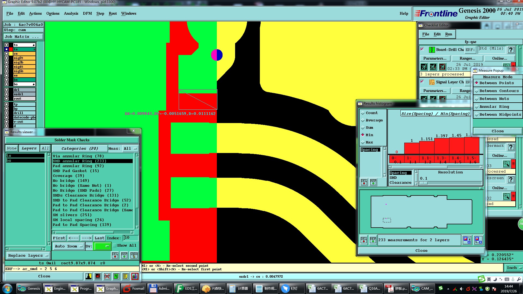Click histogram-to-layer export icon
The height and width of the screenshot is (294, 523).
pyautogui.click(x=467, y=240)
